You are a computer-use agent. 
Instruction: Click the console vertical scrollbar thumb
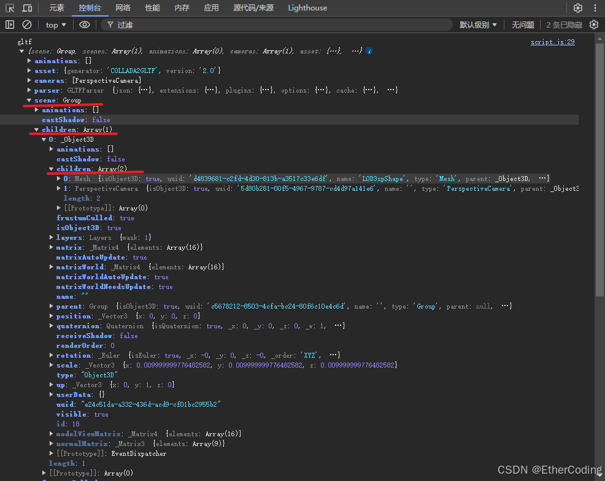[599, 170]
